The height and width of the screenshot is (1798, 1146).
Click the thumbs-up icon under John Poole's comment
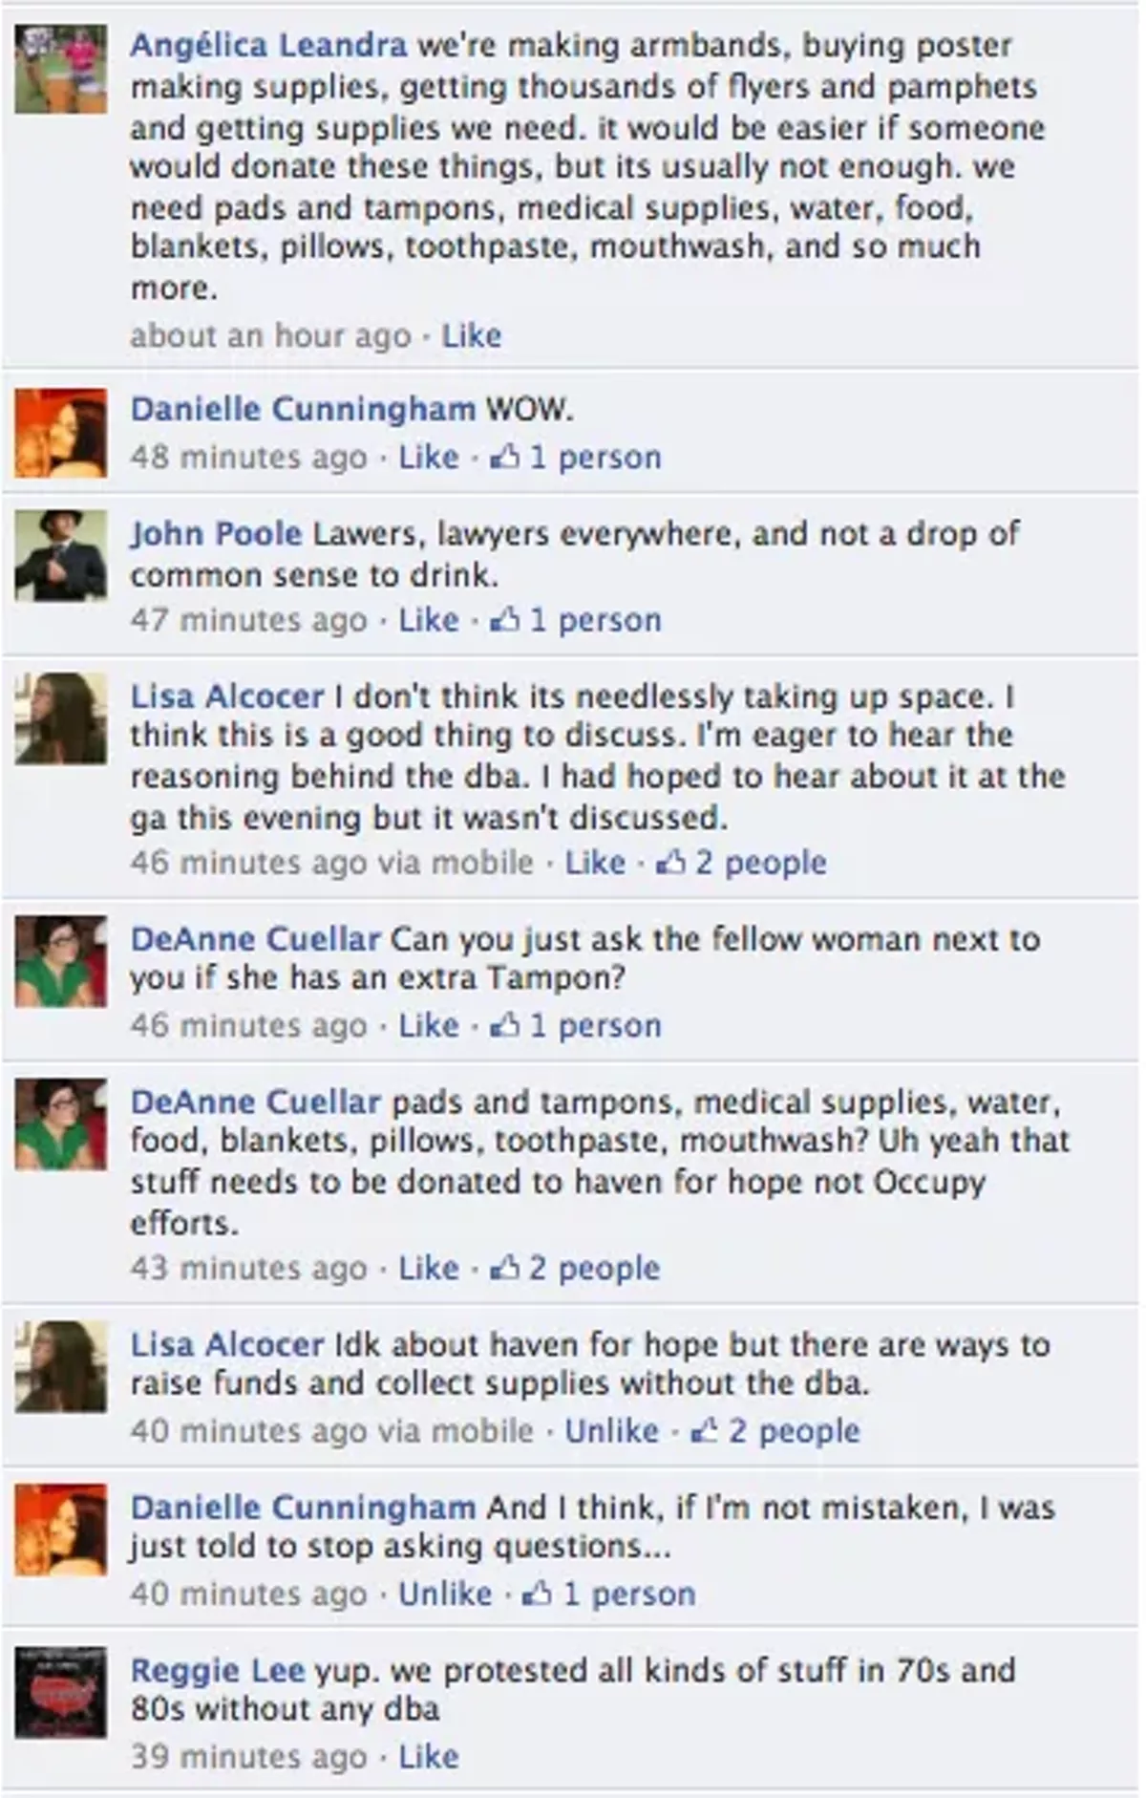click(504, 620)
